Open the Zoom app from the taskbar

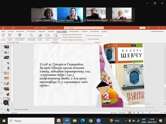(67, 121)
